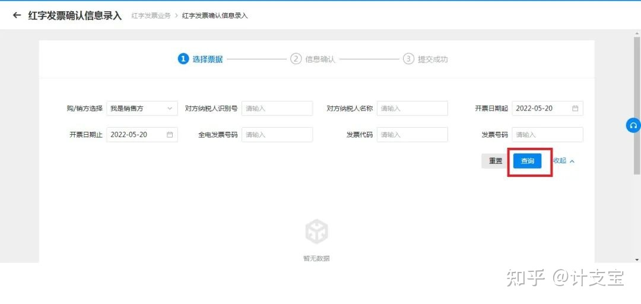Collapse filters with 收起 link

click(564, 161)
